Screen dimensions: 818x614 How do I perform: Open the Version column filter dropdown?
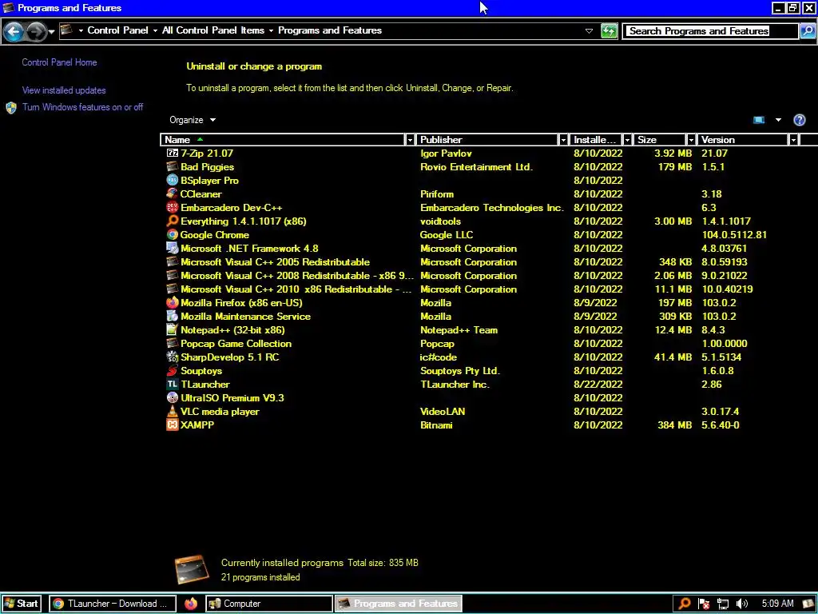coord(793,140)
